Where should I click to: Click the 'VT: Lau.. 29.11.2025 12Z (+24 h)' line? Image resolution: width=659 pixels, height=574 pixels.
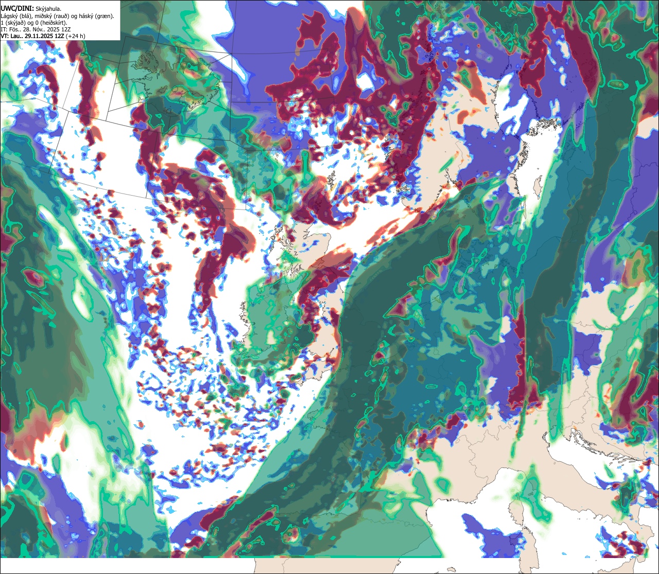click(x=43, y=36)
